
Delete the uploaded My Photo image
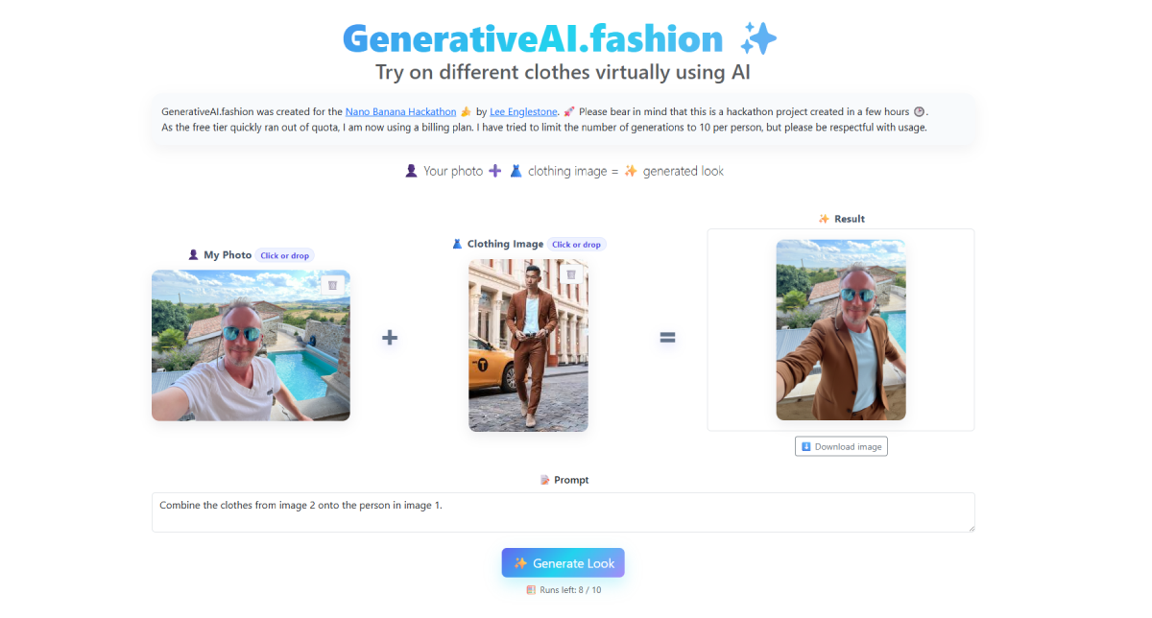pyautogui.click(x=332, y=285)
